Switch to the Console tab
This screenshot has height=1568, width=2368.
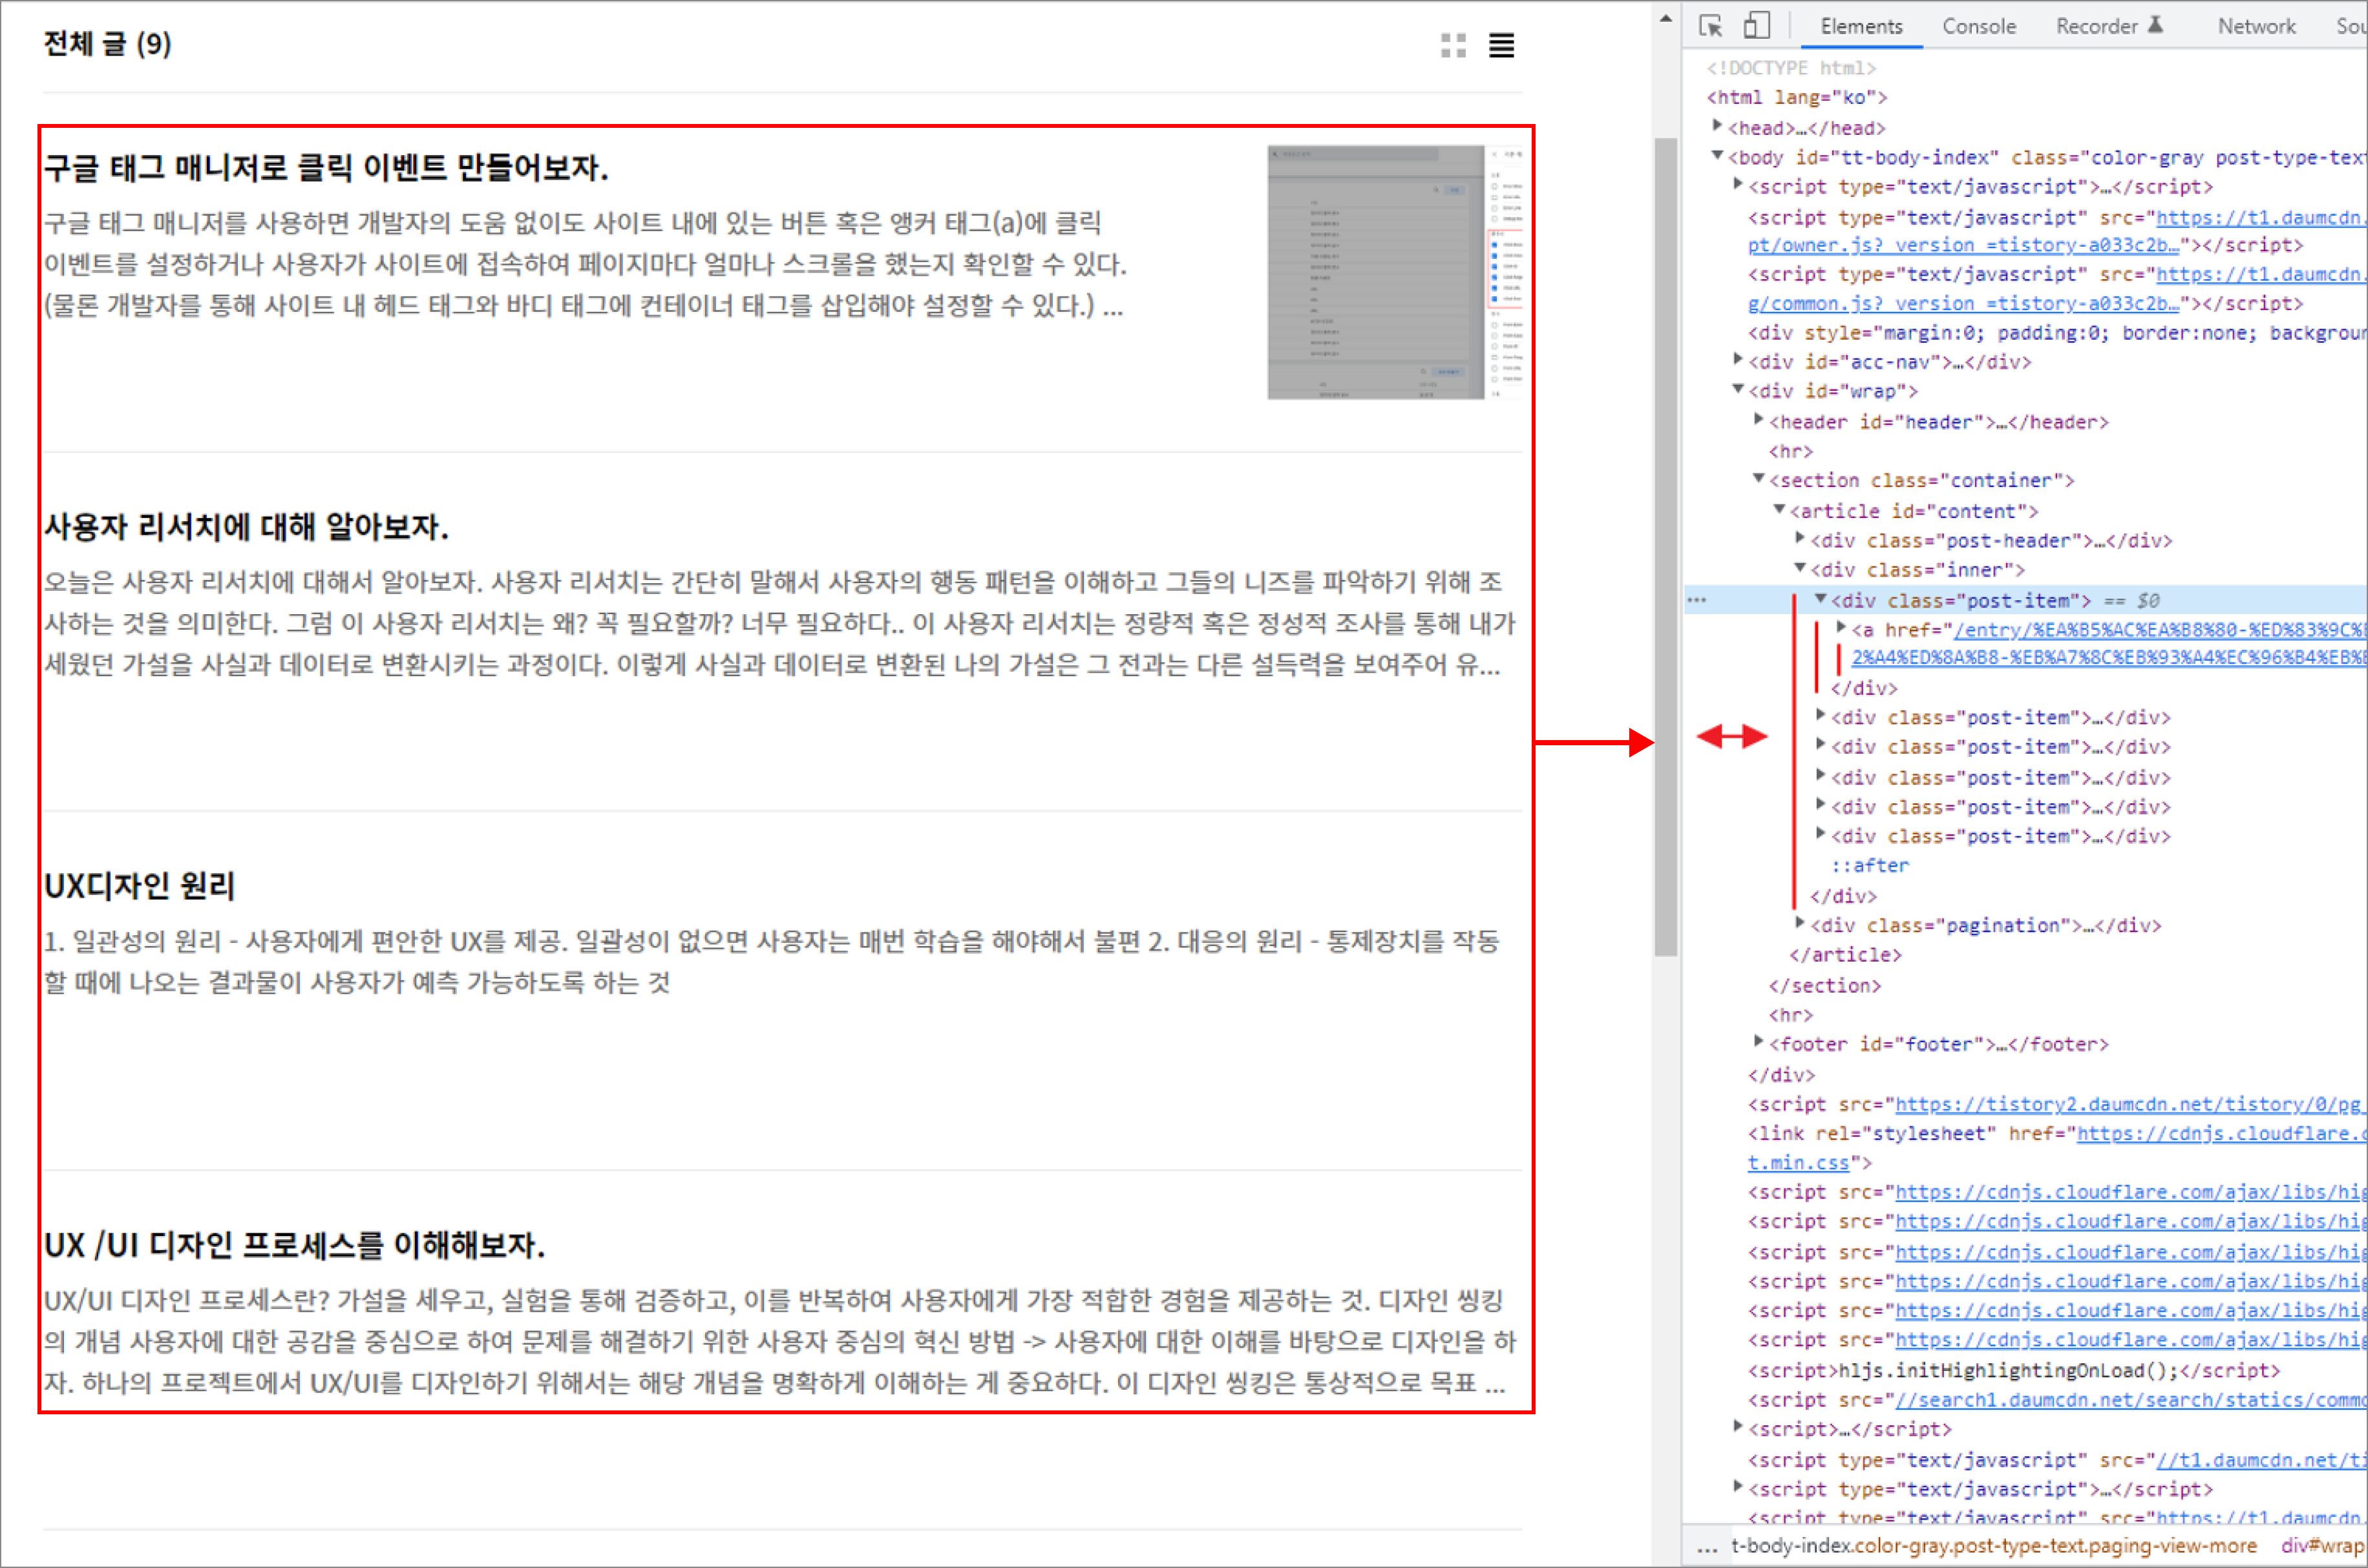click(1979, 26)
